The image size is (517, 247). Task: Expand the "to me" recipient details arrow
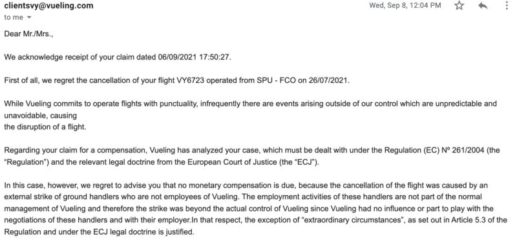29,17
